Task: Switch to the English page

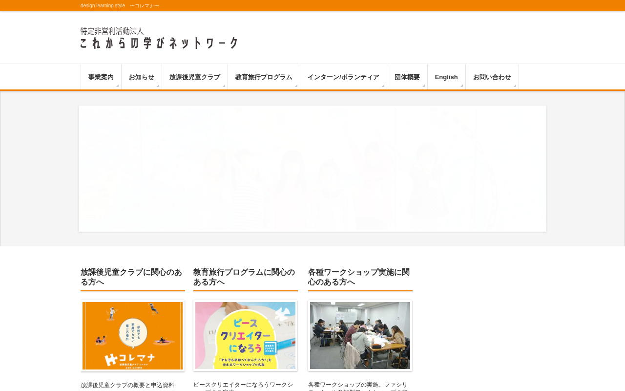Action: click(446, 77)
